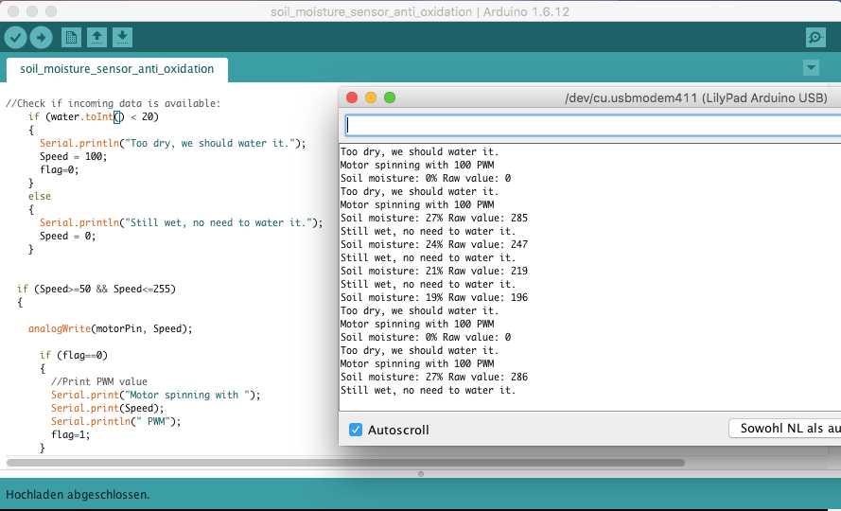The height and width of the screenshot is (511, 841).
Task: Click the horizontal scrollbar of the code editor
Action: click(x=345, y=462)
